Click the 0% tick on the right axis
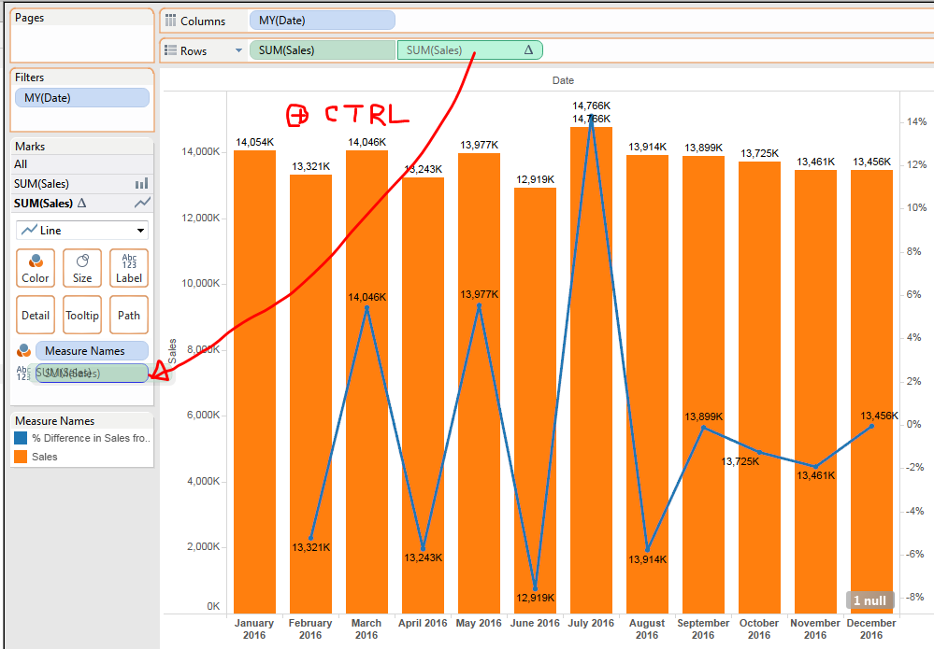The height and width of the screenshot is (649, 934). pos(913,424)
